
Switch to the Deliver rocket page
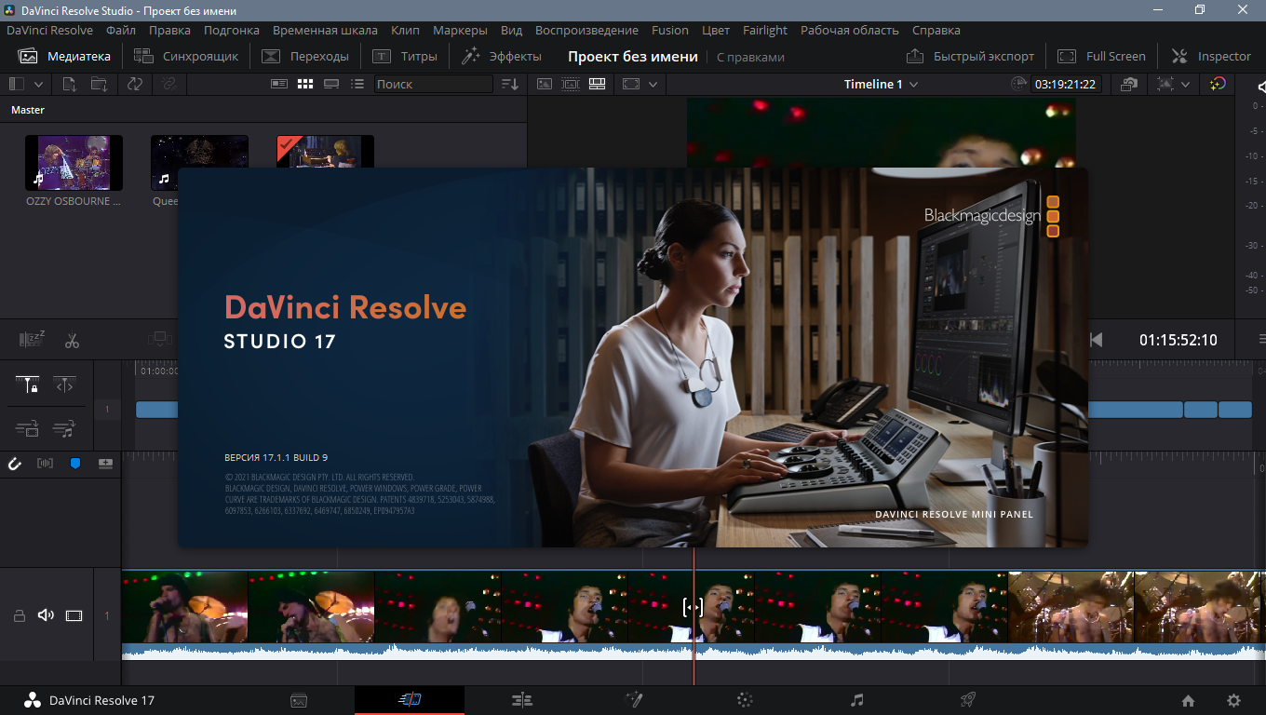tap(968, 700)
